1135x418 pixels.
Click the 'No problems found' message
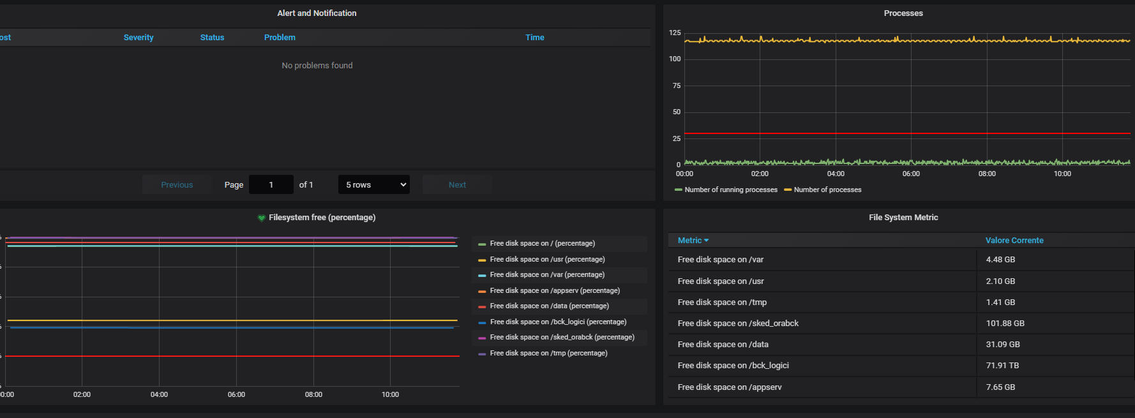tap(317, 66)
